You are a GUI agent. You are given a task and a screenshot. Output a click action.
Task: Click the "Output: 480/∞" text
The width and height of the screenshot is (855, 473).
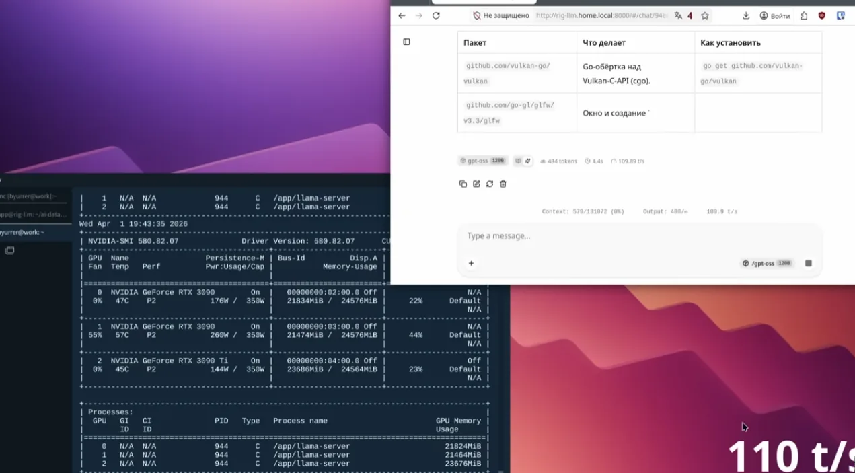pyautogui.click(x=665, y=211)
